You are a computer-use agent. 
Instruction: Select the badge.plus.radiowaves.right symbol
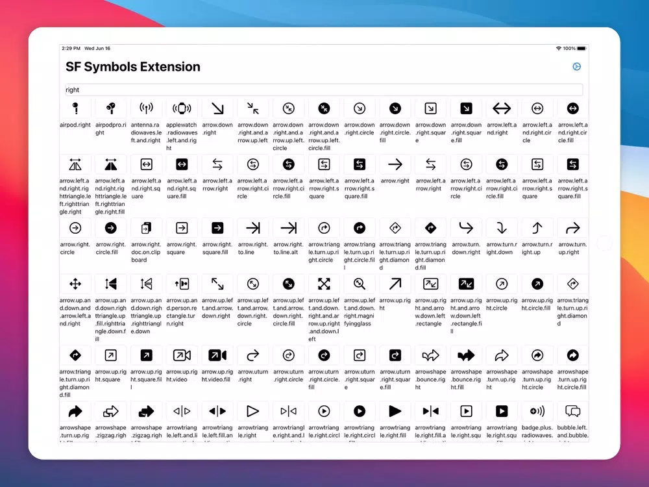(537, 411)
